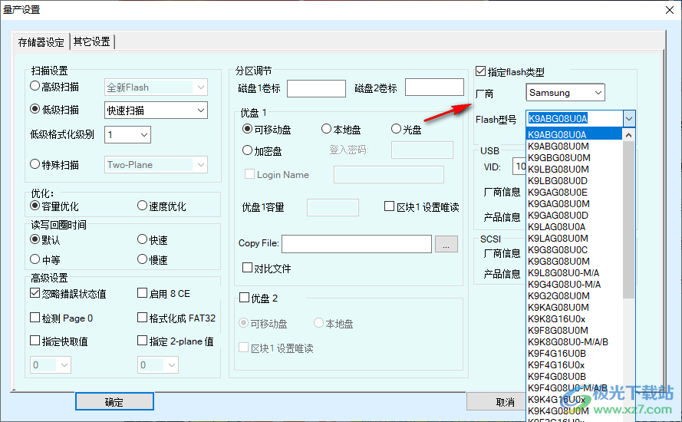Collapse Flash型号 dropdown arrow

[x=628, y=118]
